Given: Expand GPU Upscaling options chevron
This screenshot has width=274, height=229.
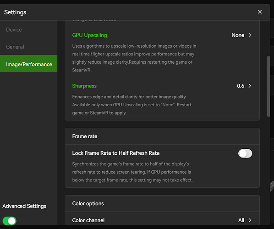Looking at the screenshot, I should (250, 35).
